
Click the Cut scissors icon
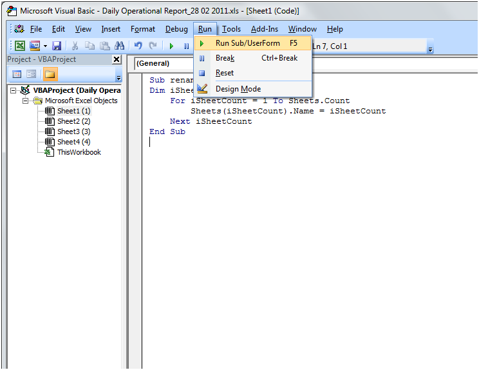[x=75, y=46]
